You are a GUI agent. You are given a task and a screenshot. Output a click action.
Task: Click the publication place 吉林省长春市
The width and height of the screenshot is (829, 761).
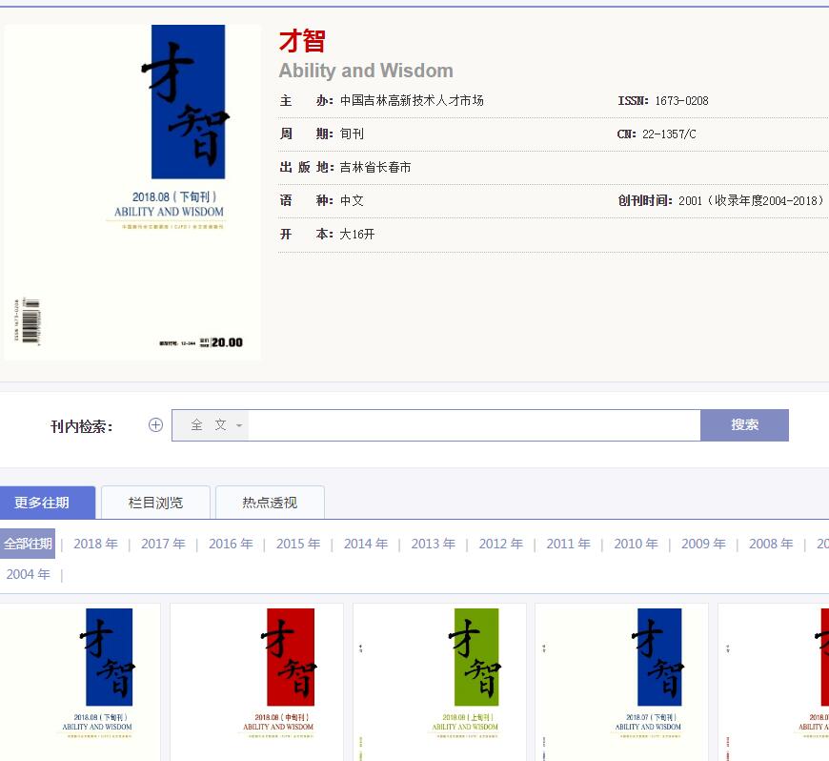pyautogui.click(x=374, y=167)
